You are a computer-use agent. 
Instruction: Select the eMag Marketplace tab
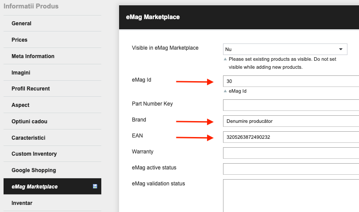(52, 186)
